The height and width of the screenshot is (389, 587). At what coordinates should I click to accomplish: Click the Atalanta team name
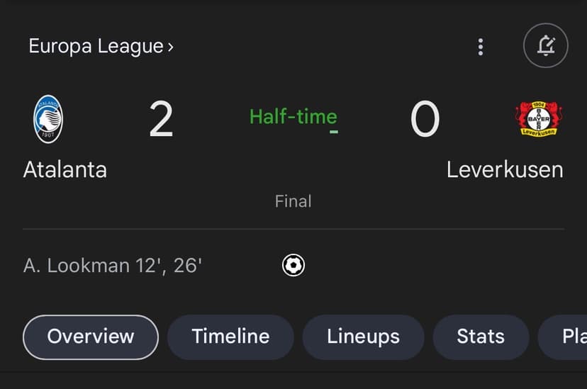tap(65, 170)
